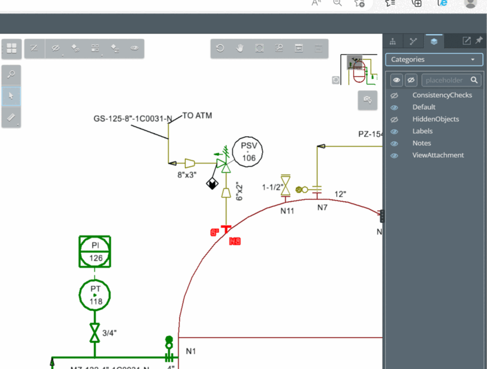This screenshot has height=369, width=487.
Task: Click the rotate view icon
Action: tap(220, 49)
